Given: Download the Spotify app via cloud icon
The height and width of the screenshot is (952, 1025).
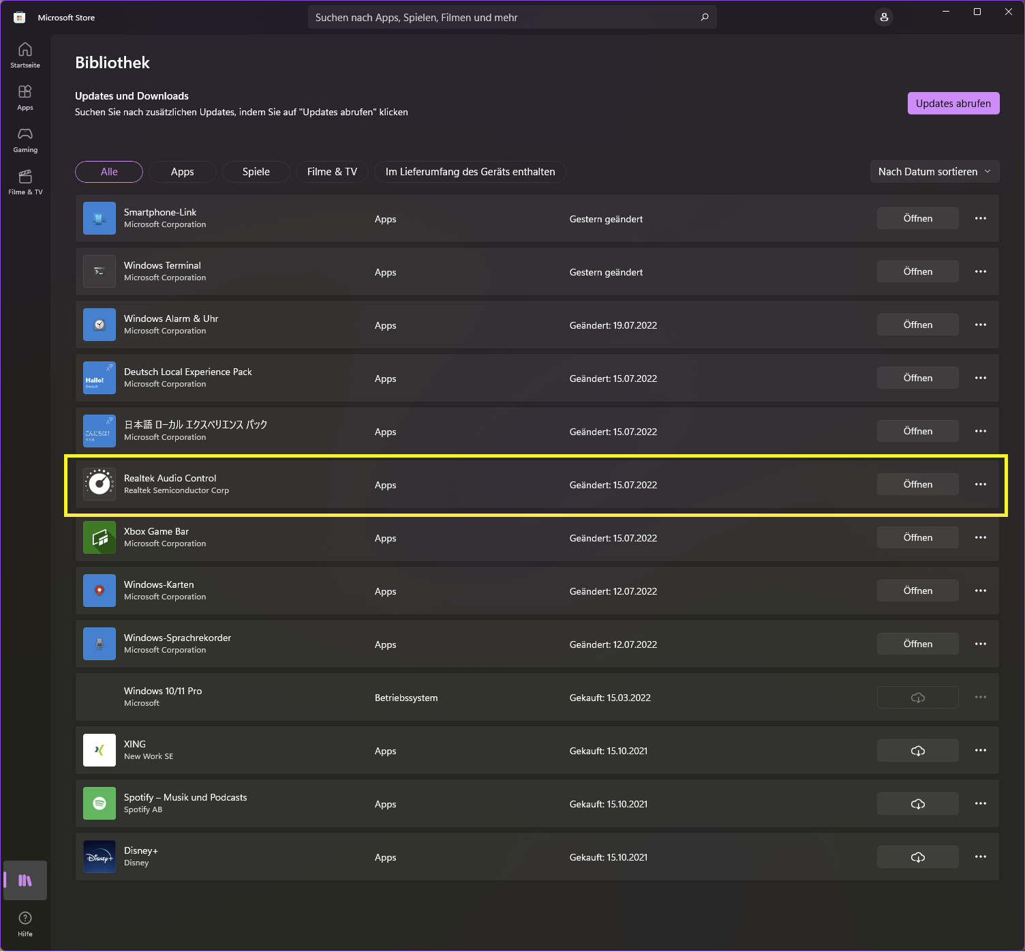Looking at the screenshot, I should coord(917,804).
